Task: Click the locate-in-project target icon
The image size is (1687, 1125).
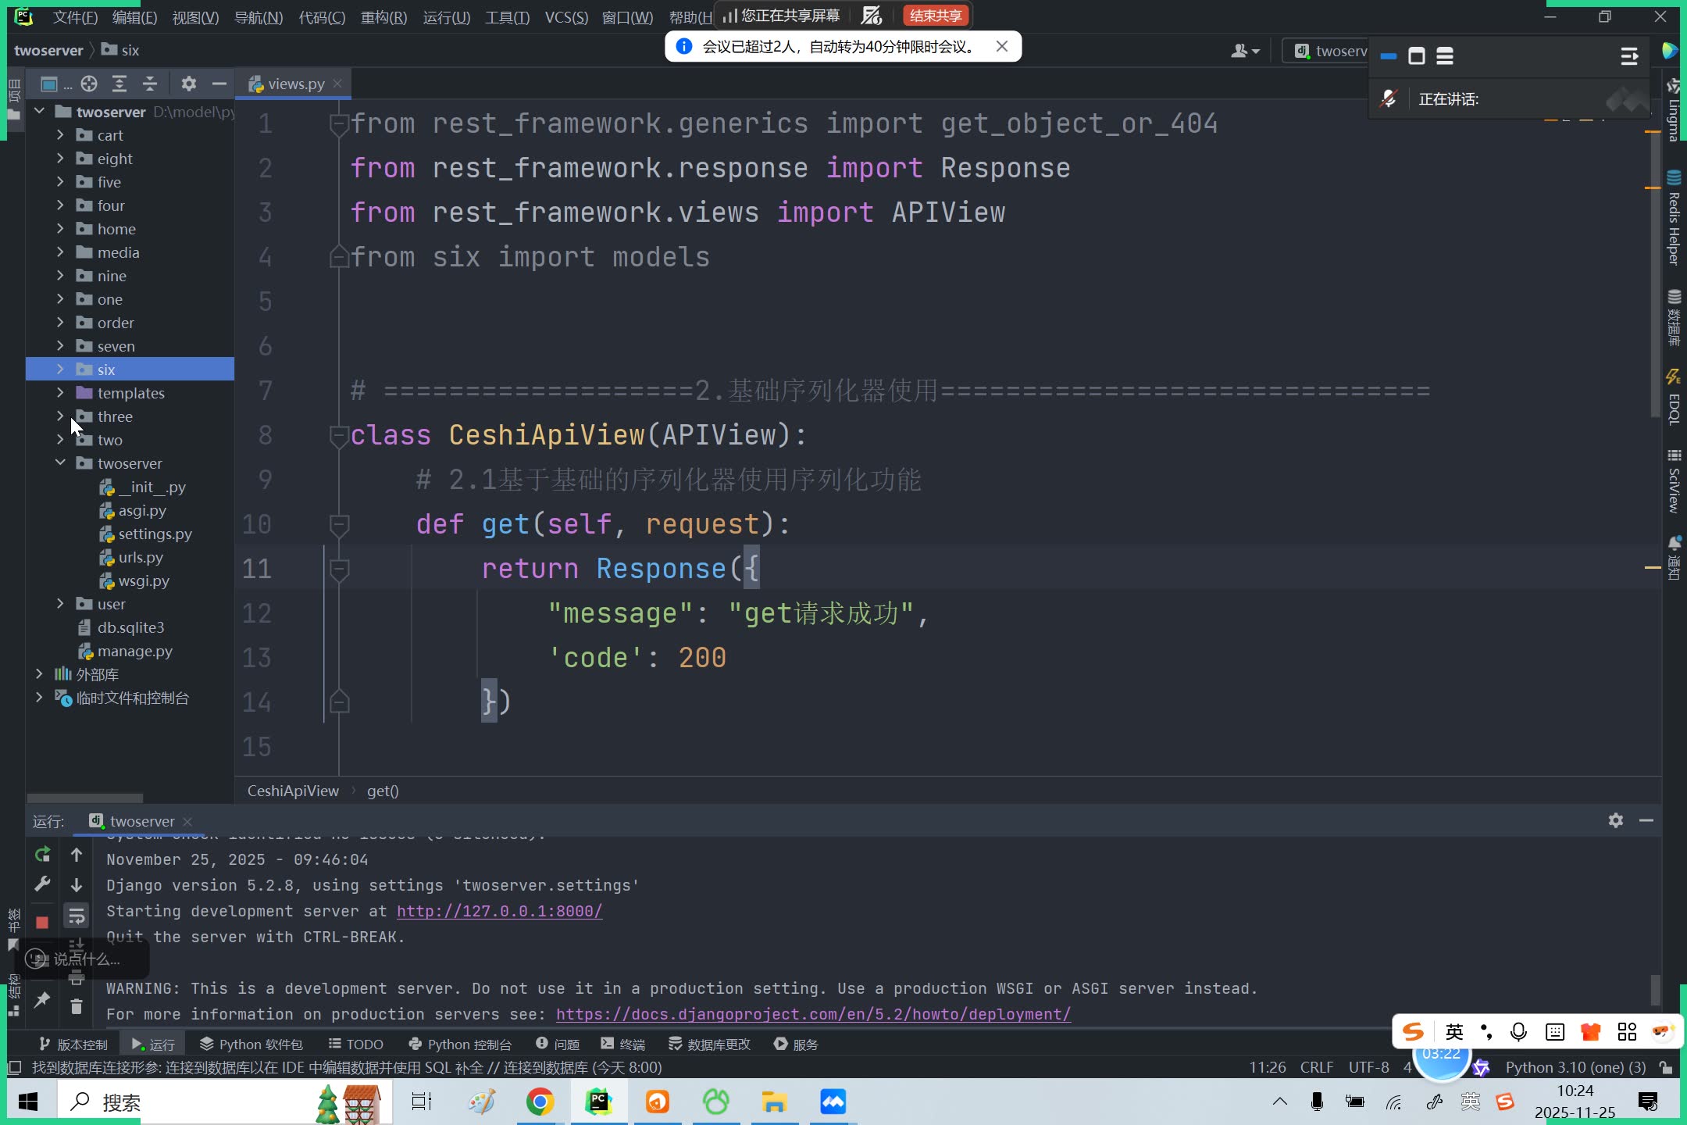Action: (89, 84)
